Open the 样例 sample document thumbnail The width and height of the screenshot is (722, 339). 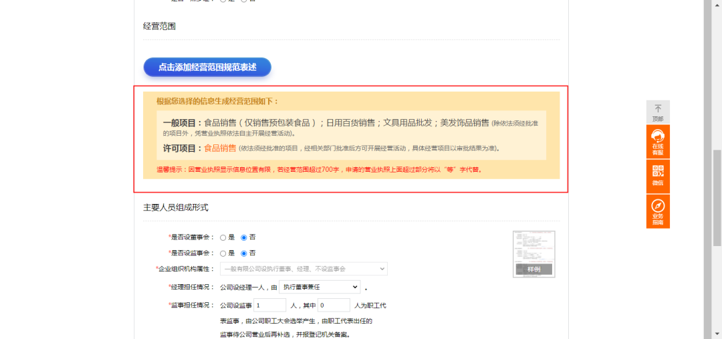pyautogui.click(x=533, y=254)
